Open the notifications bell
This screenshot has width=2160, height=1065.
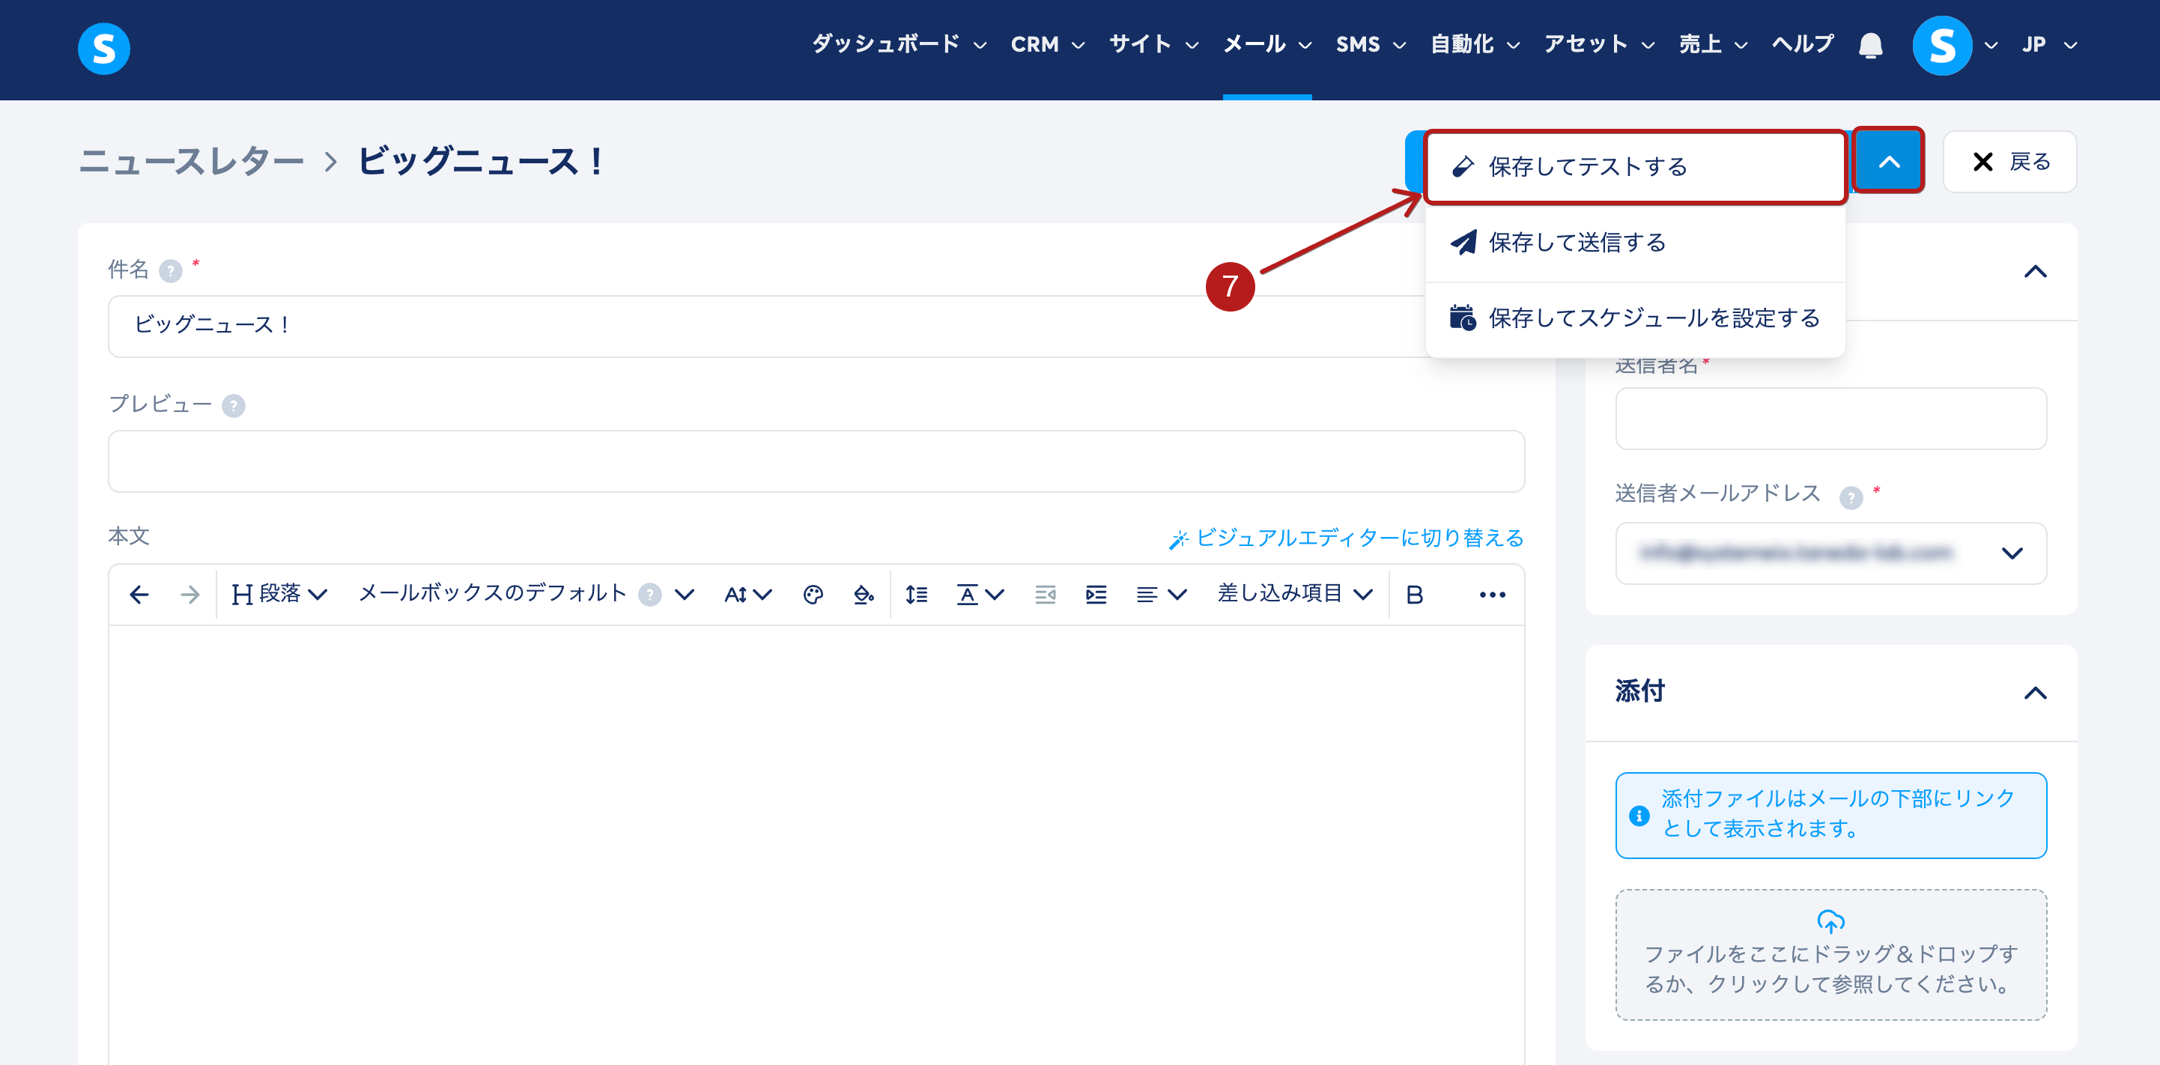[1870, 45]
